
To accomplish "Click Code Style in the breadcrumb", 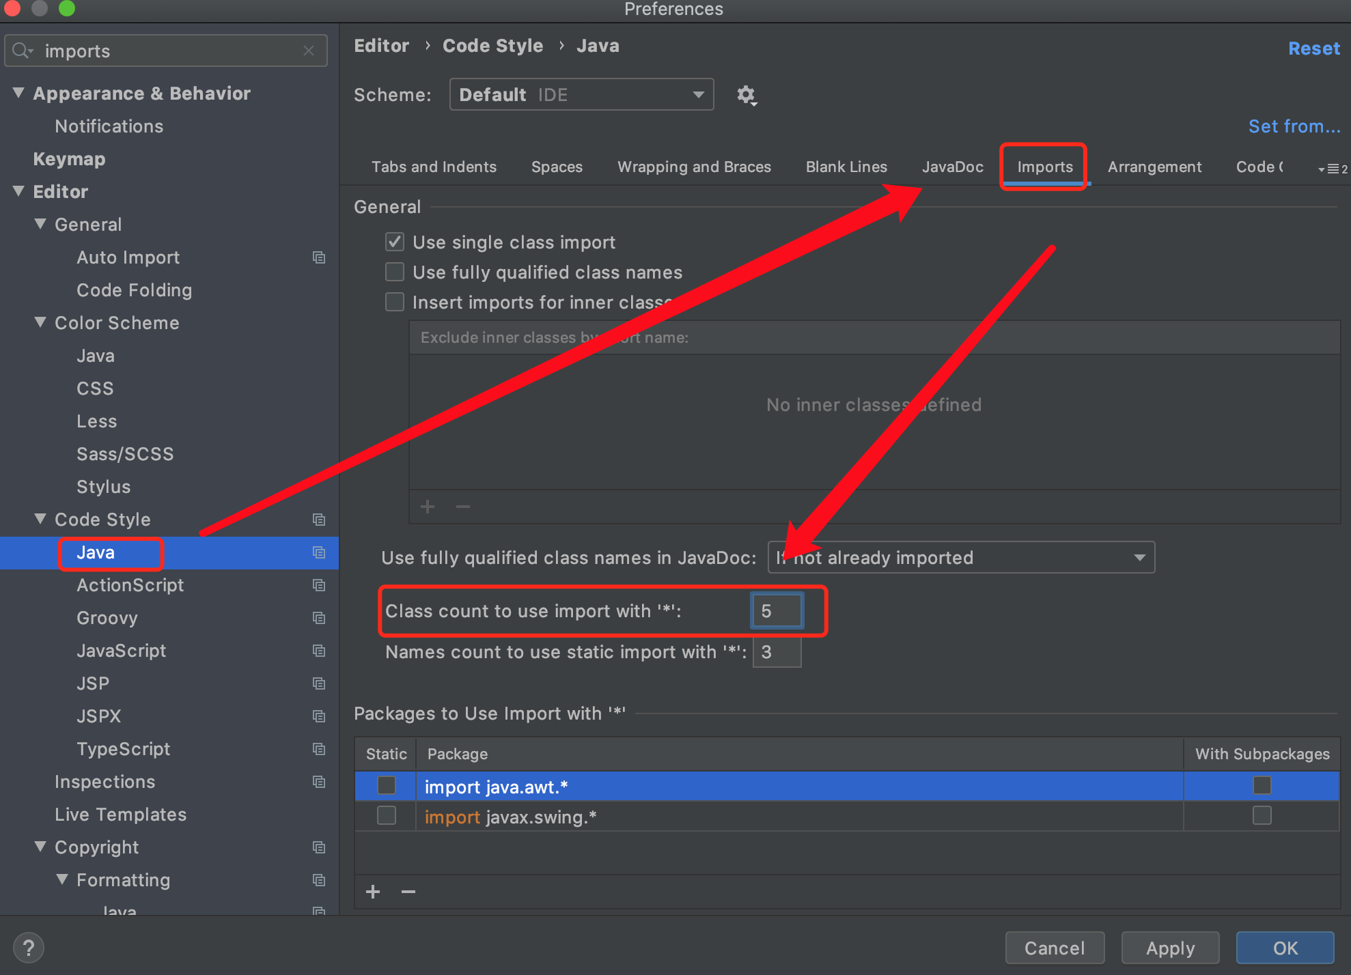I will click(x=492, y=46).
